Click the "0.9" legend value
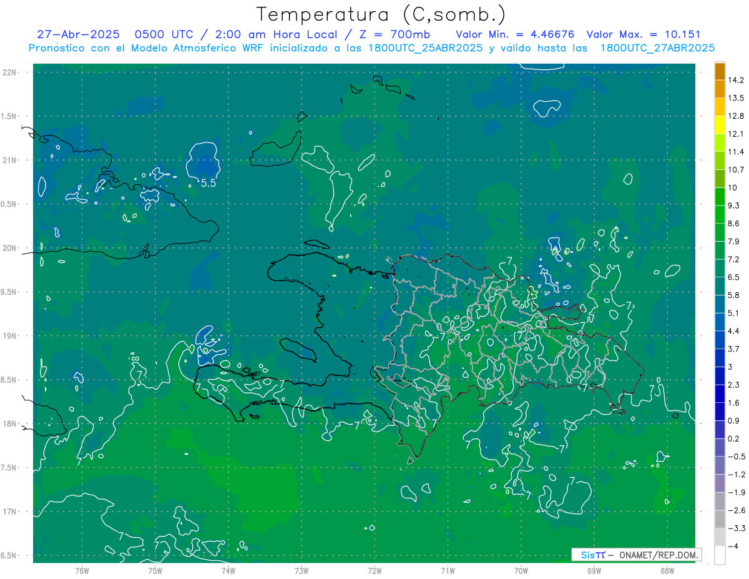Screen dimensions: 749x579 point(734,420)
